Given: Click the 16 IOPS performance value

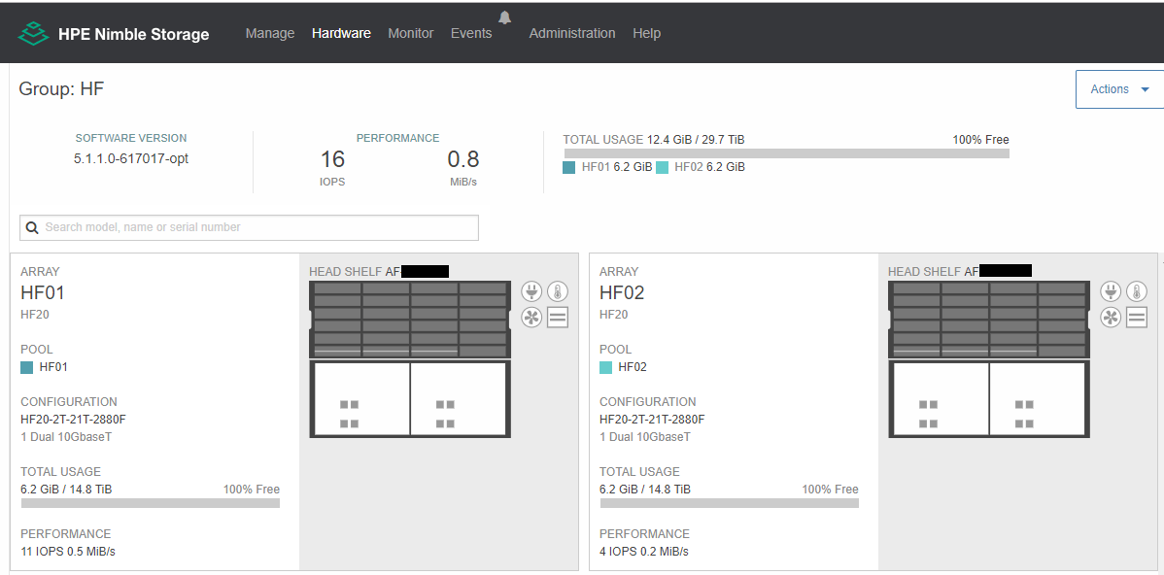Looking at the screenshot, I should pos(332,159).
